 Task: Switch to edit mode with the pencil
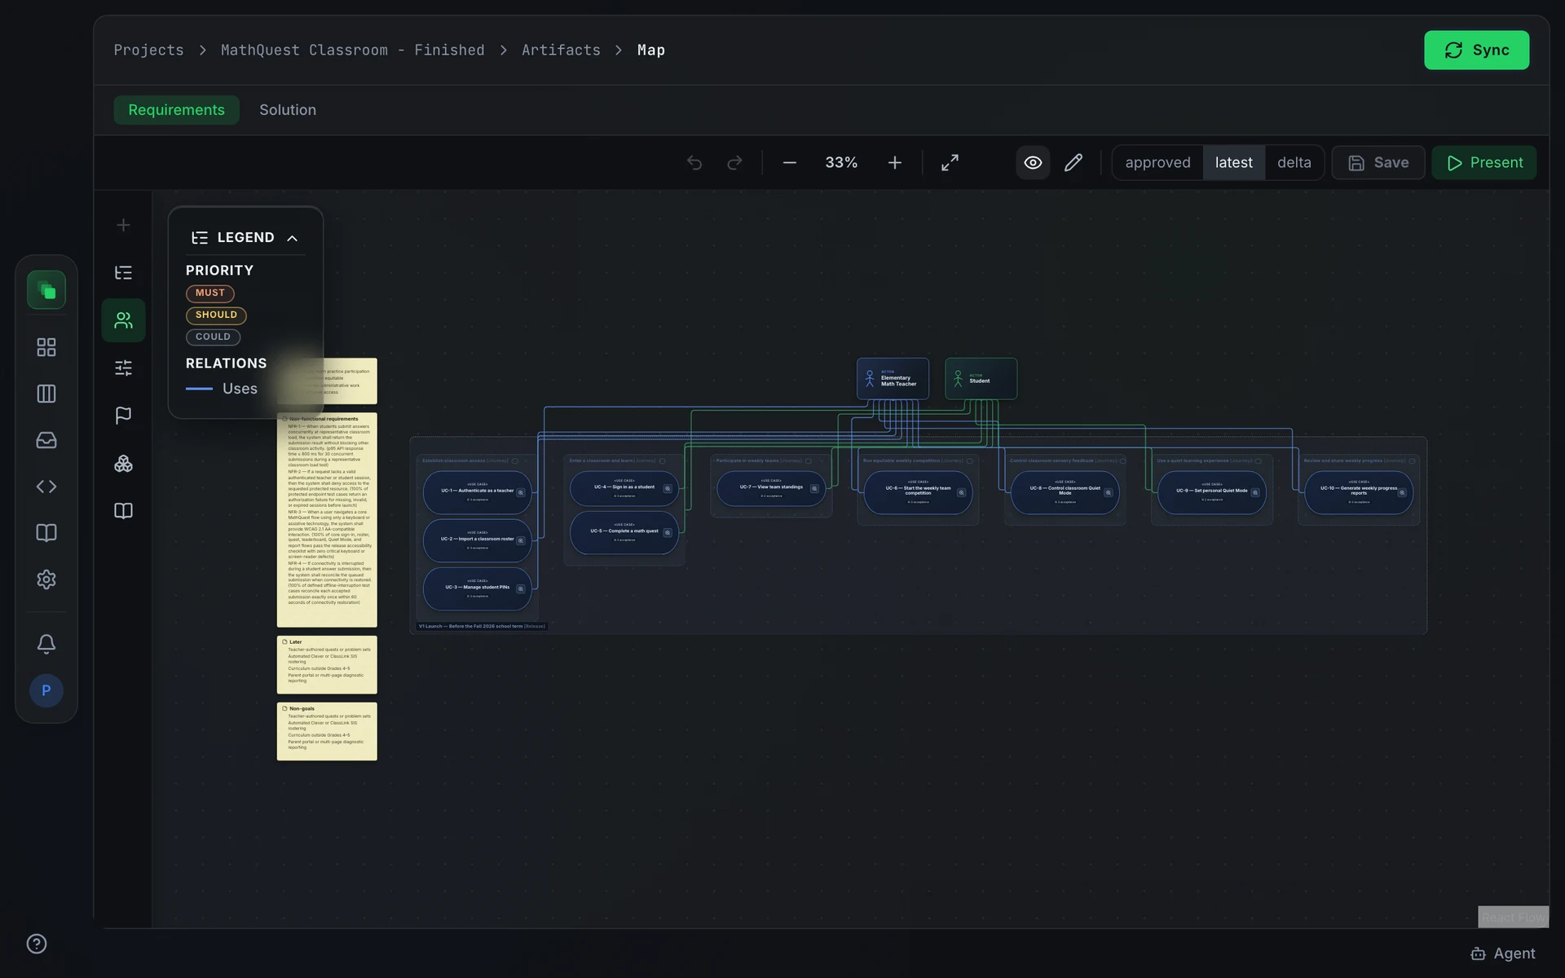pyautogui.click(x=1073, y=163)
